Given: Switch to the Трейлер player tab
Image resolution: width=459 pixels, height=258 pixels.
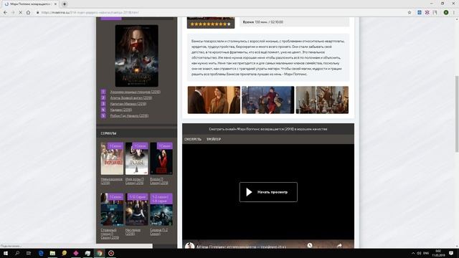Looking at the screenshot, I should [x=214, y=139].
